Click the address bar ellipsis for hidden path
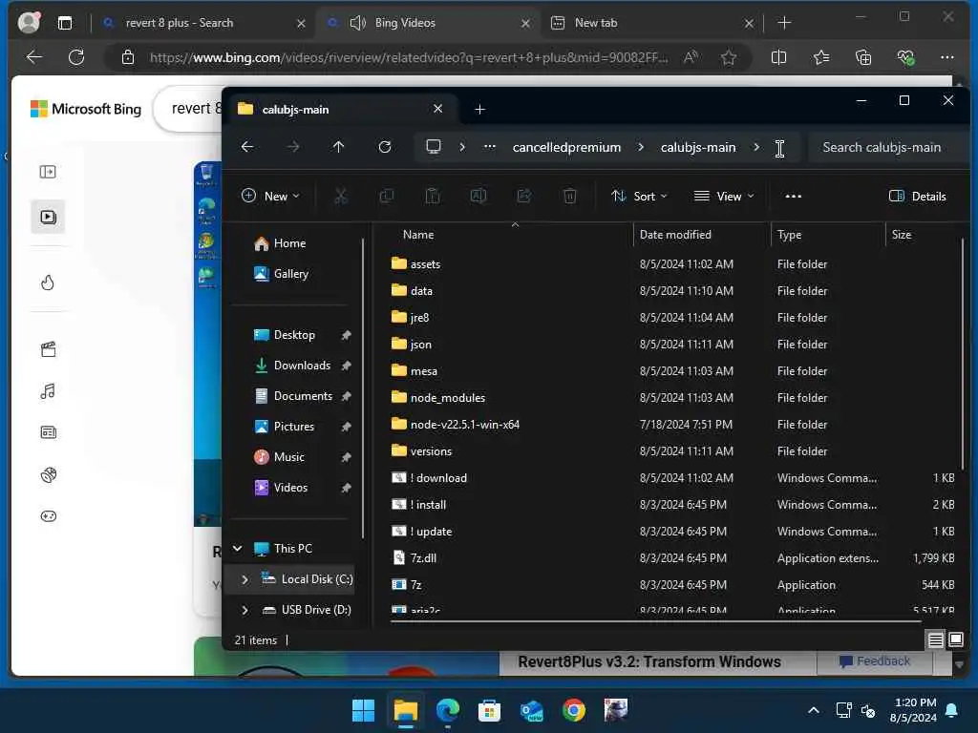 point(490,147)
